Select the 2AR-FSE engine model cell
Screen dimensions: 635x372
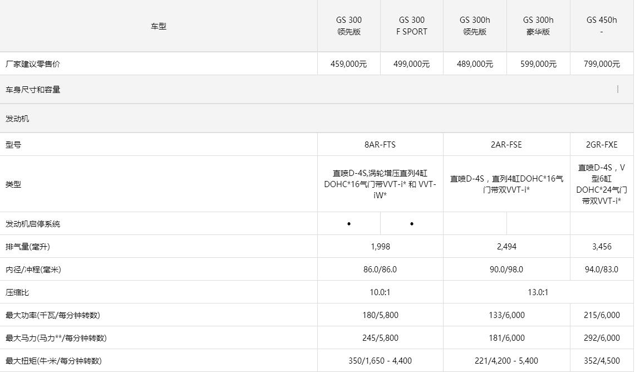506,145
